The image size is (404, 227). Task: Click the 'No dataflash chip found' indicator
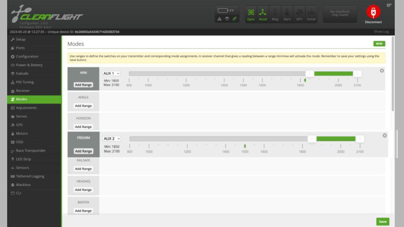point(340,13)
